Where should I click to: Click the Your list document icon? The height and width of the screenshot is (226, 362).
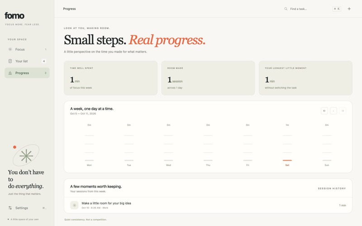(10, 61)
